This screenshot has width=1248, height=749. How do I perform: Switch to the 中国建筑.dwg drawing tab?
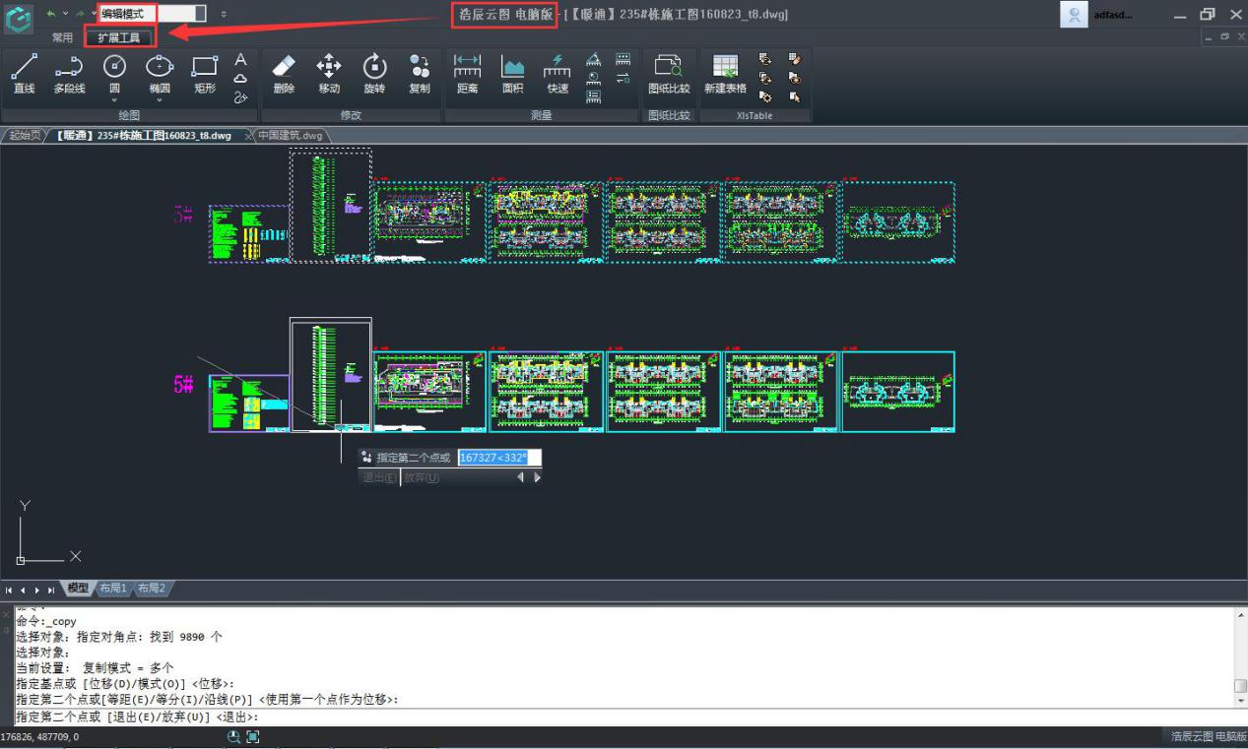[x=290, y=136]
